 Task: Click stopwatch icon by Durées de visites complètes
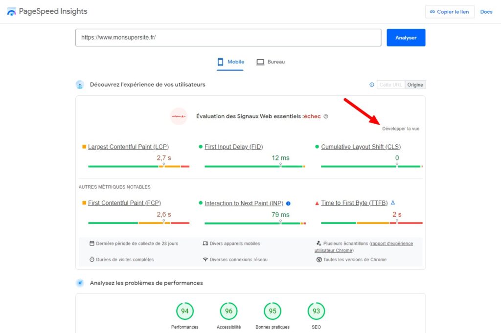pos(91,259)
